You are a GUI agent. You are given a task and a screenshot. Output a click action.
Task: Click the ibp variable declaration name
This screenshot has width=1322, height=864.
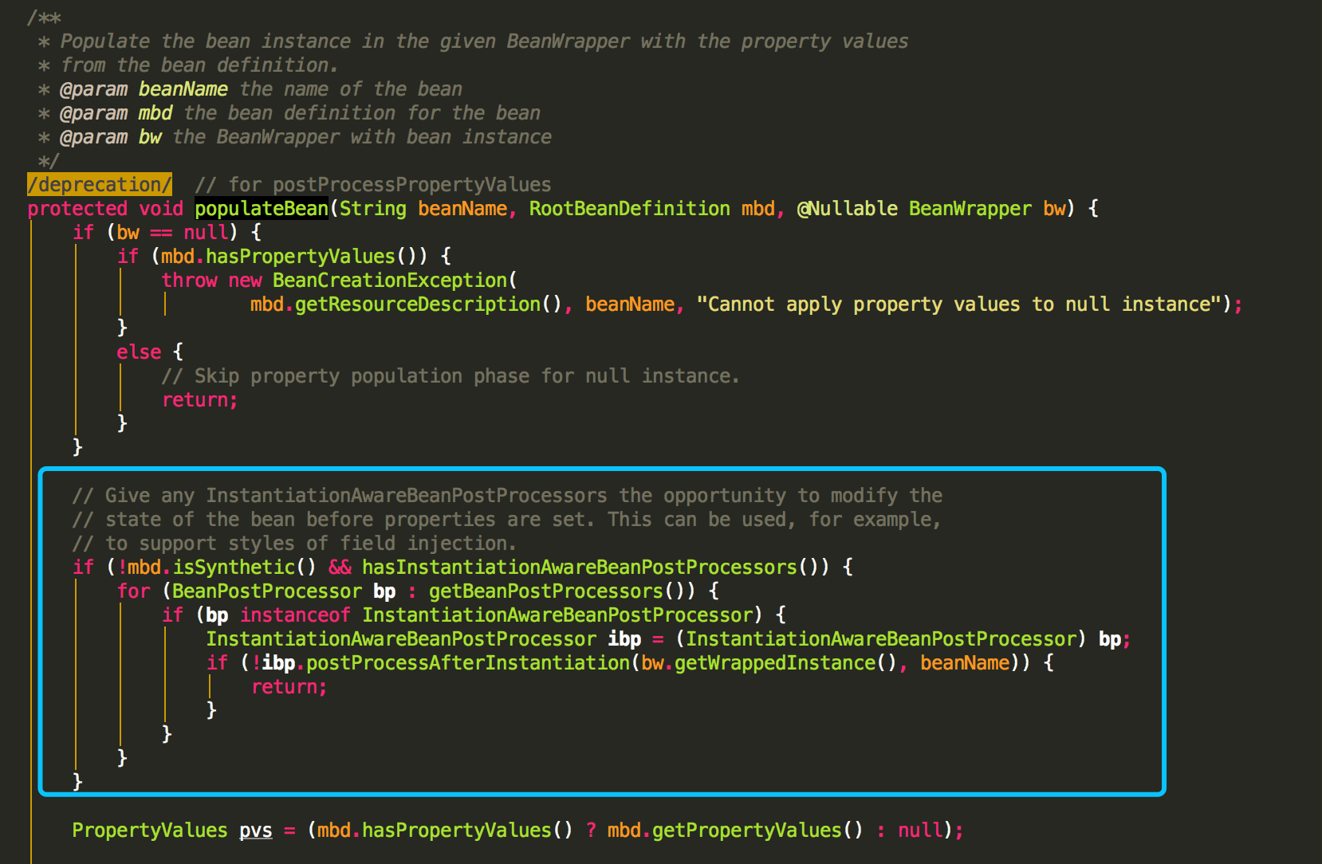(x=624, y=639)
